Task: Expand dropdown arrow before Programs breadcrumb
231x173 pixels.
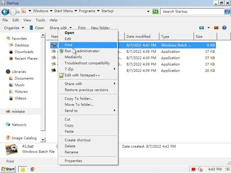Action: [76, 11]
